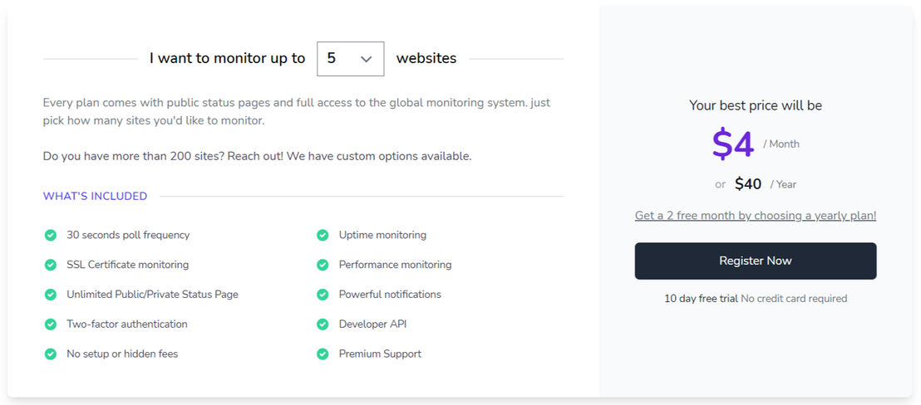Click the checkmark beside Unlimited Public/Private Status Page

click(51, 295)
